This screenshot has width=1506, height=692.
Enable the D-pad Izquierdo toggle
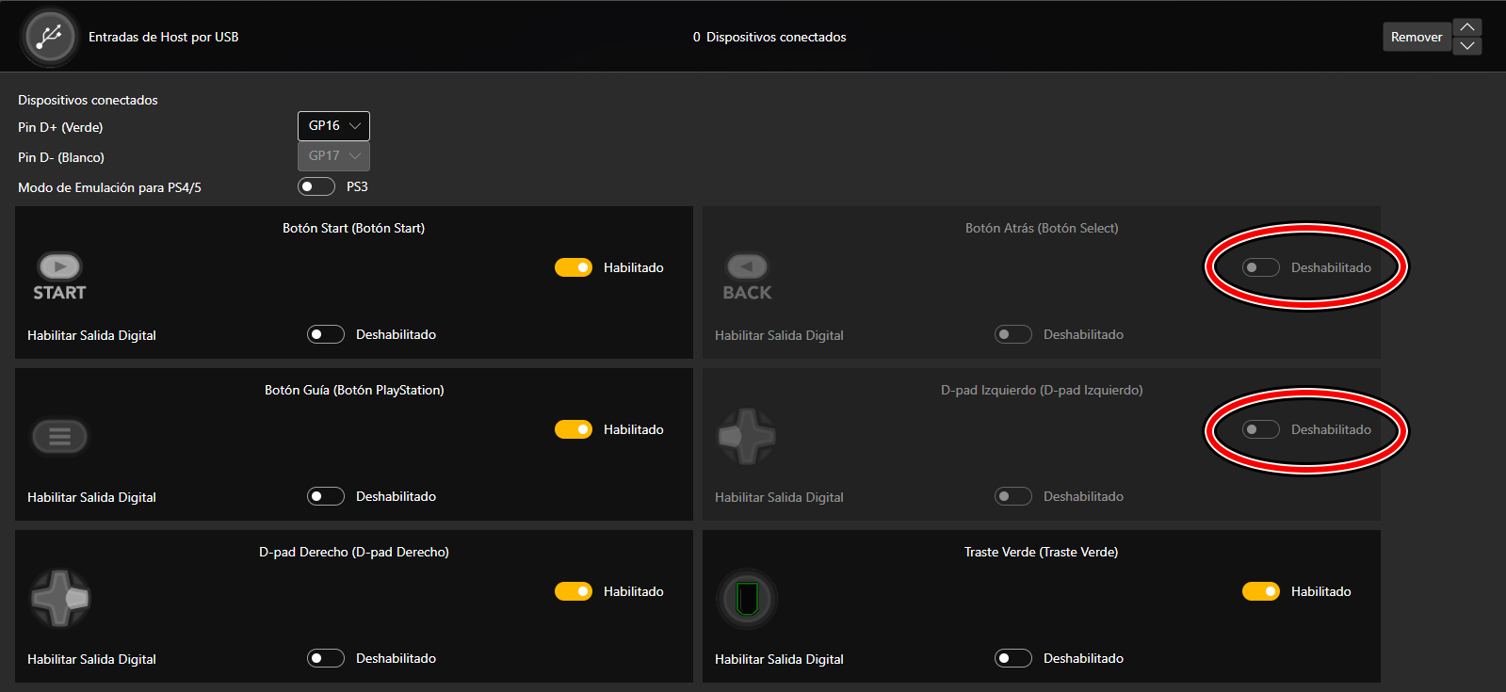(x=1261, y=429)
